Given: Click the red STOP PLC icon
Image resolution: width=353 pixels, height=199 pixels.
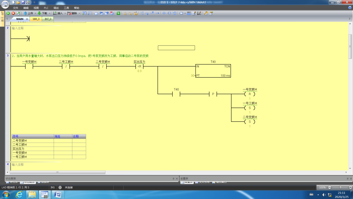Looking at the screenshot, I should click(x=13, y=13).
